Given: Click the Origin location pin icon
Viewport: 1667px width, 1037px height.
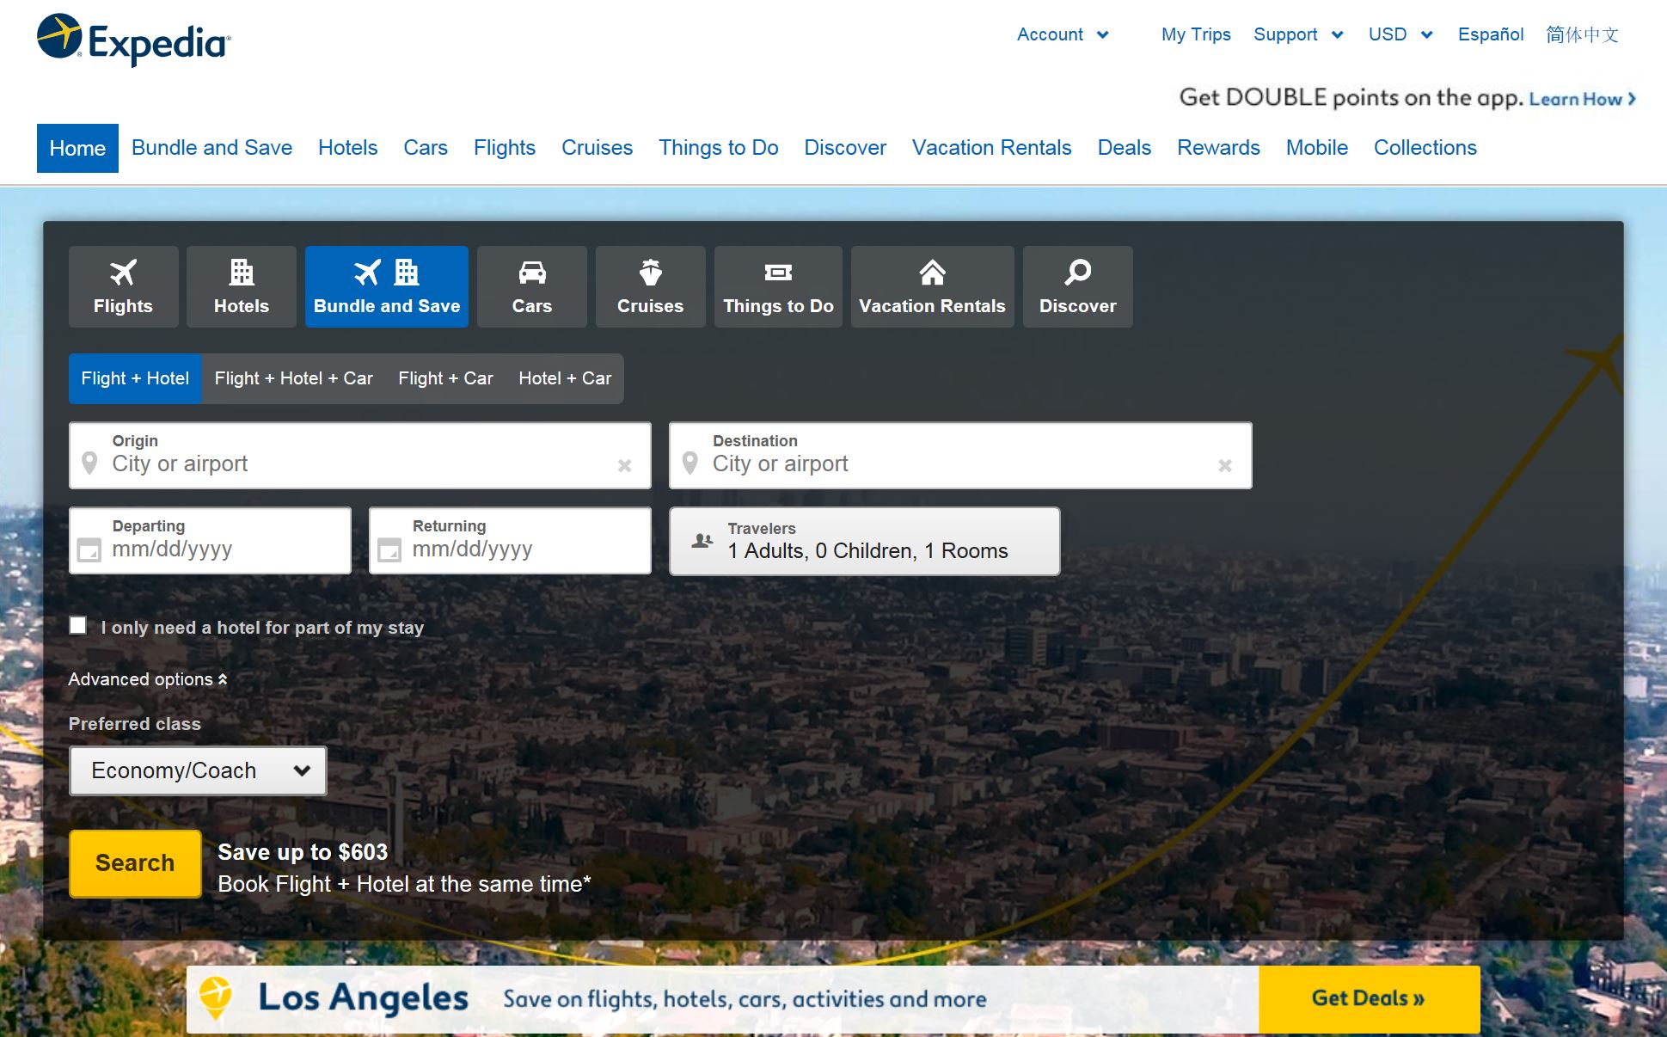Looking at the screenshot, I should pyautogui.click(x=89, y=463).
